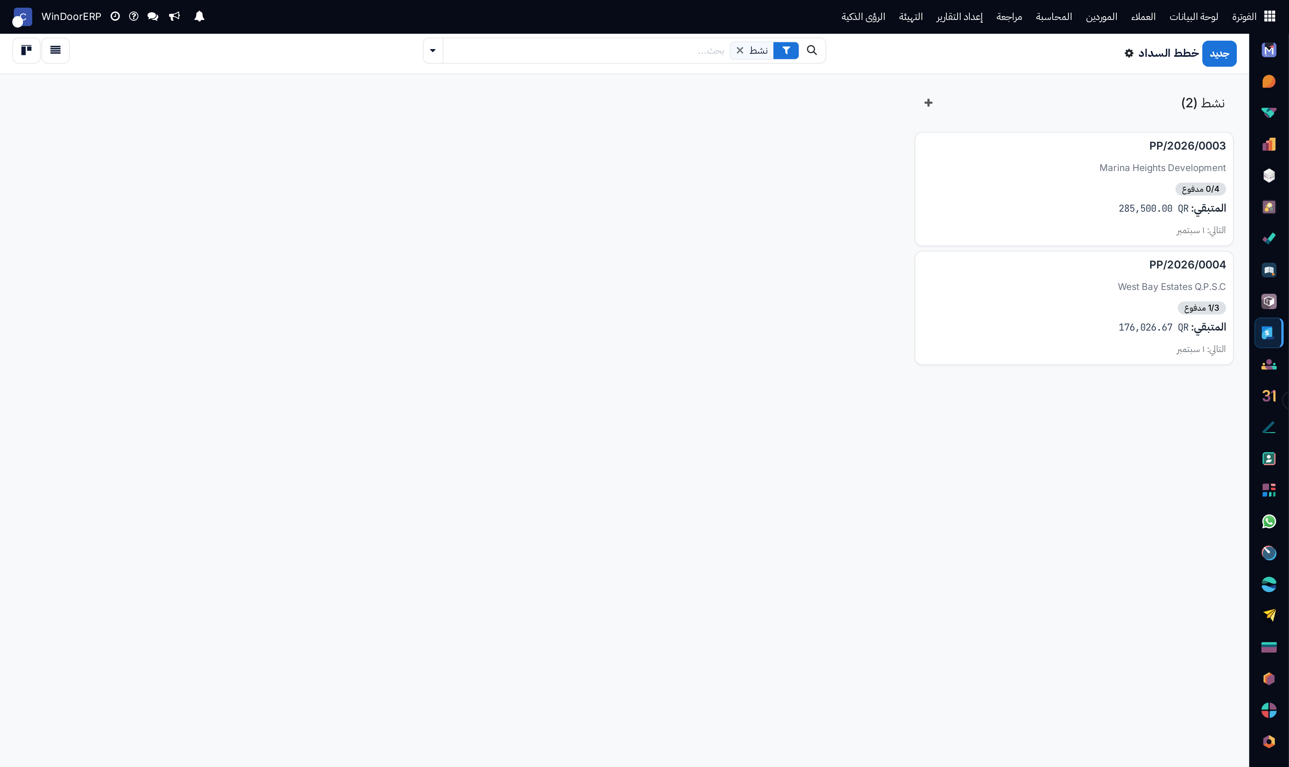Open the yellow paper plane app icon
The width and height of the screenshot is (1289, 767).
(x=1269, y=616)
